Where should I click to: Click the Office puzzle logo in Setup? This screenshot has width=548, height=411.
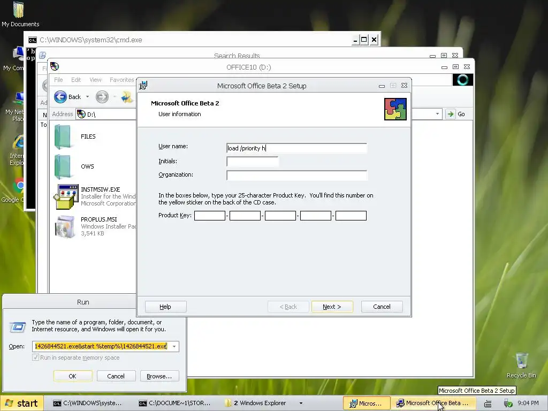click(x=395, y=109)
